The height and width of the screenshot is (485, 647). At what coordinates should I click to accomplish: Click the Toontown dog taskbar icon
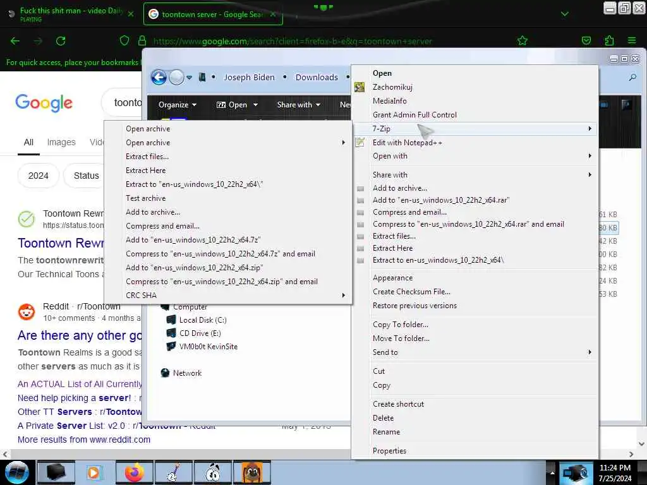(x=251, y=472)
